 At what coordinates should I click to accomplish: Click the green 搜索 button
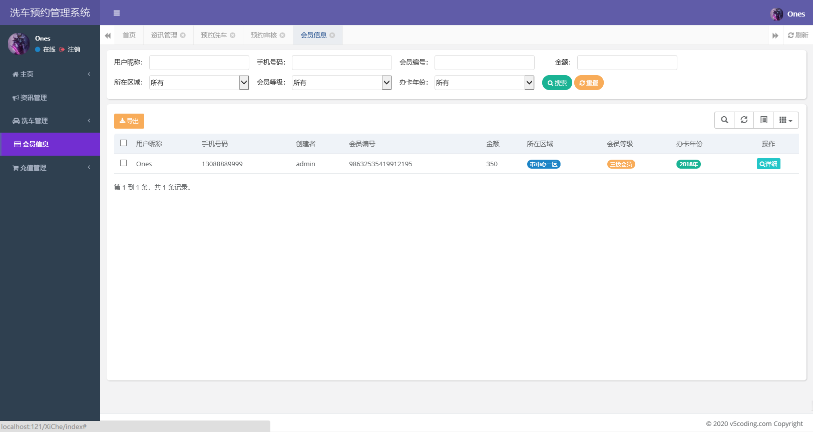(x=557, y=83)
